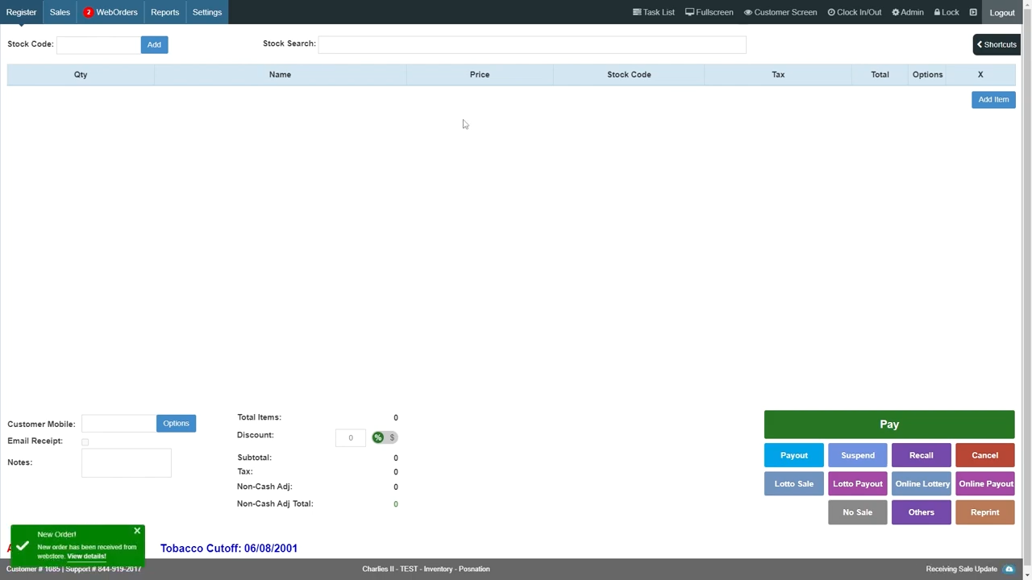Click the cloud sync status icon

(1009, 569)
